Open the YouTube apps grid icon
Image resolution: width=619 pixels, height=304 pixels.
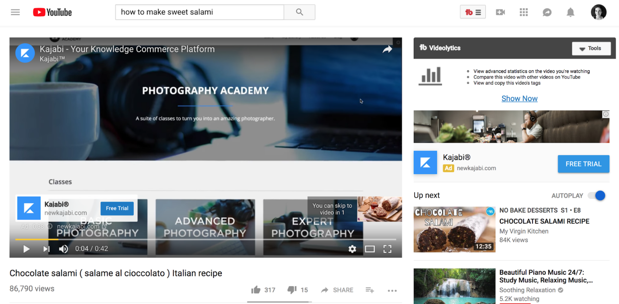pos(524,12)
